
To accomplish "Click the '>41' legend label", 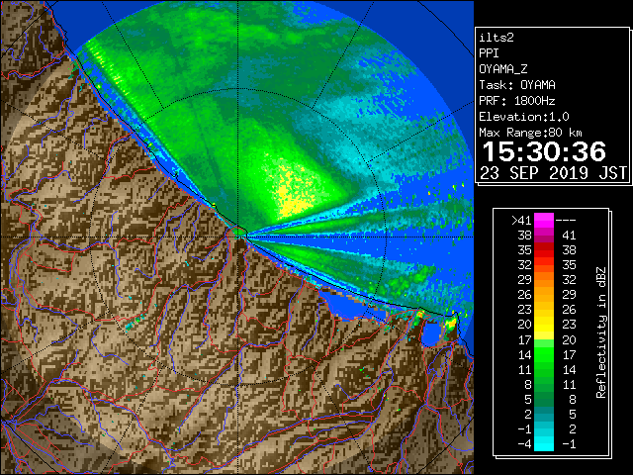I will click(521, 221).
